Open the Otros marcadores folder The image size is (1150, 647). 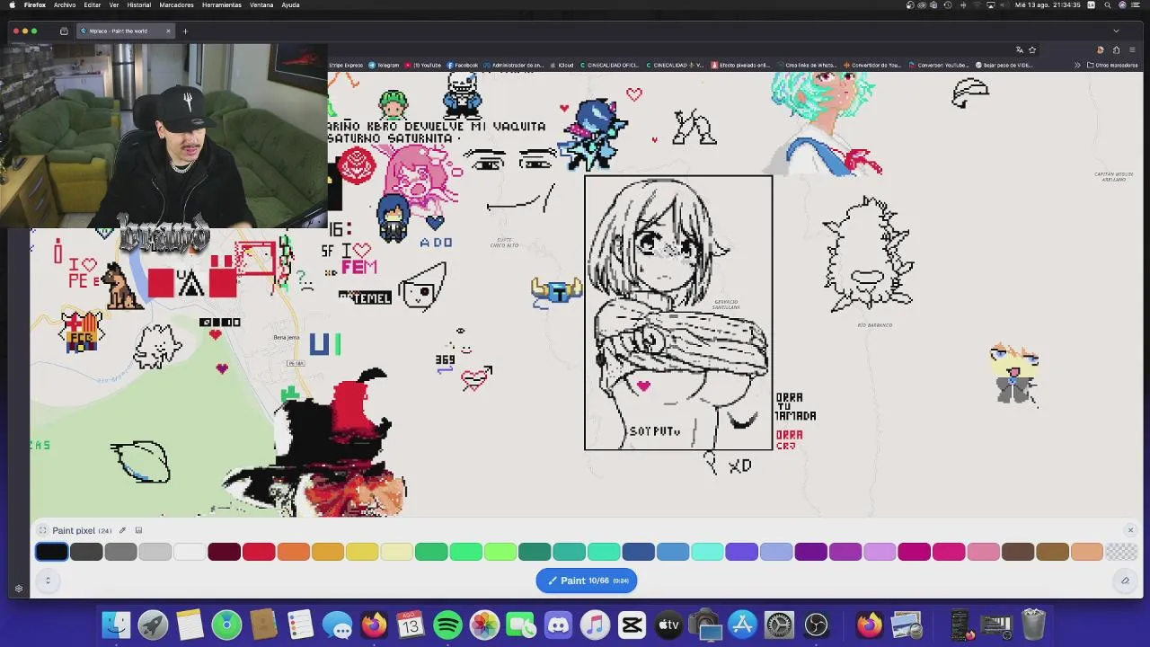1112,65
